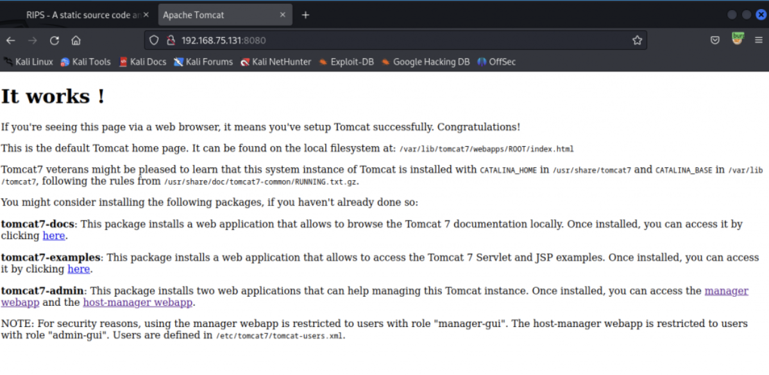The image size is (769, 375).
Task: Close the browser window with X button
Action: tap(761, 15)
